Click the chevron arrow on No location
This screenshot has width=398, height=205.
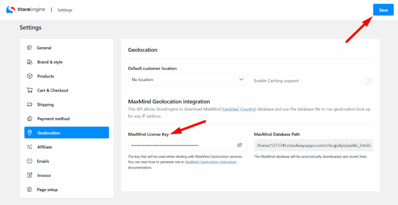point(241,80)
